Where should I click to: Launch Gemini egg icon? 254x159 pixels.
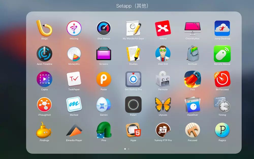[x=104, y=105]
